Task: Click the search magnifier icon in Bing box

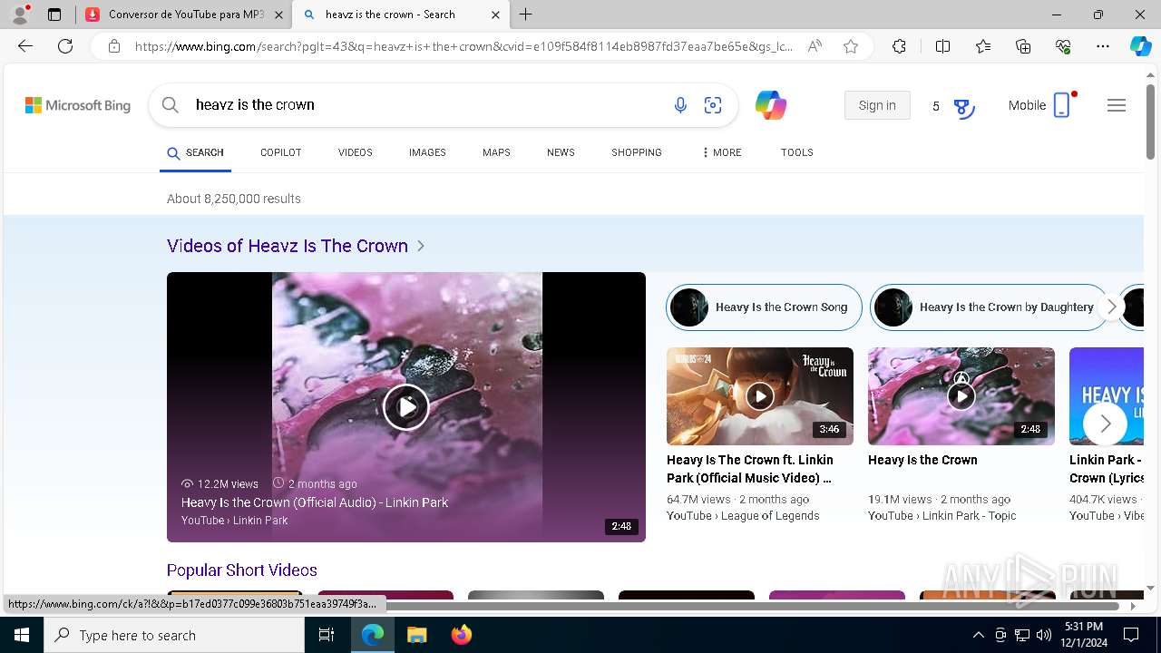Action: [x=171, y=105]
